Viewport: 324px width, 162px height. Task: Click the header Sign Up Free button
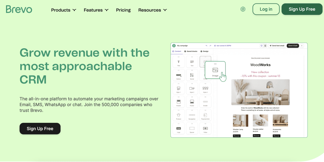[302, 9]
